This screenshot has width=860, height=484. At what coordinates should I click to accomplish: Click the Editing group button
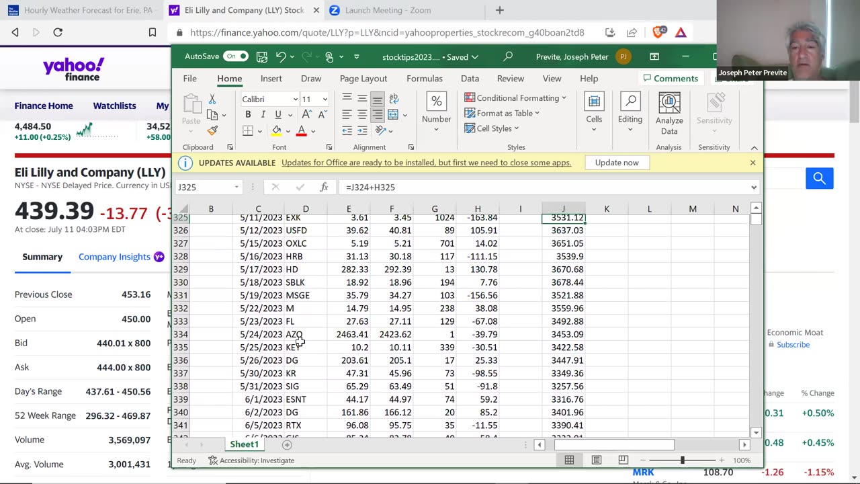(630, 113)
